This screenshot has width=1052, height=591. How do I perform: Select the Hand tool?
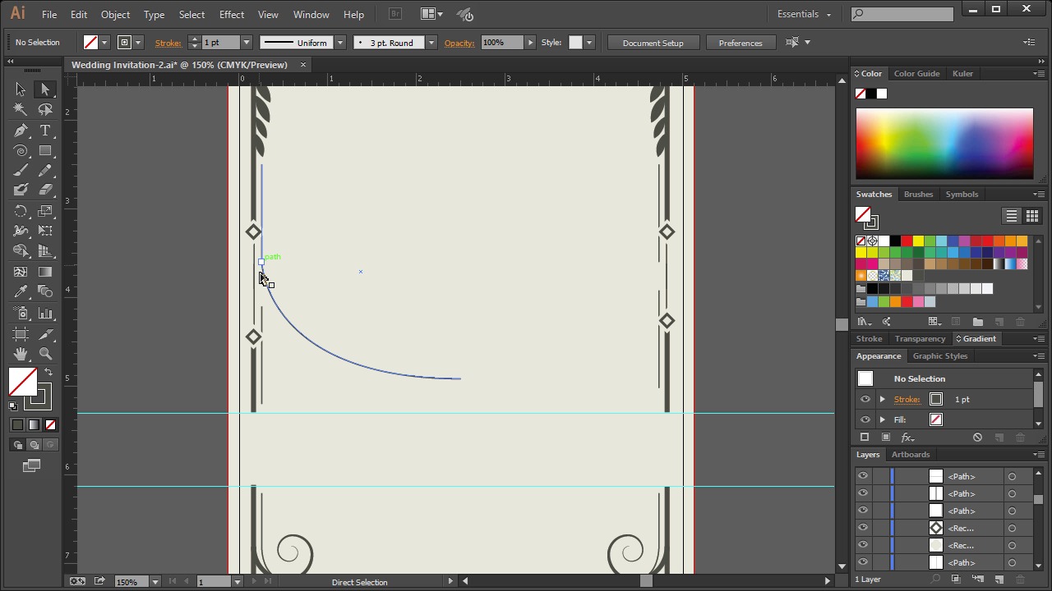click(x=21, y=354)
